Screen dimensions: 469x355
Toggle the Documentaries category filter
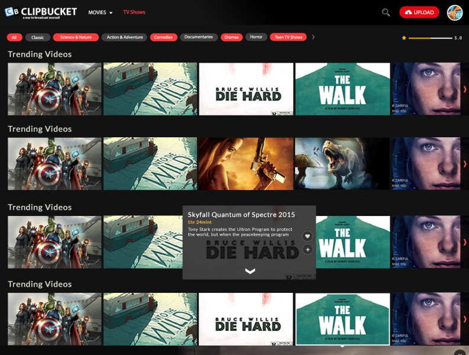199,37
